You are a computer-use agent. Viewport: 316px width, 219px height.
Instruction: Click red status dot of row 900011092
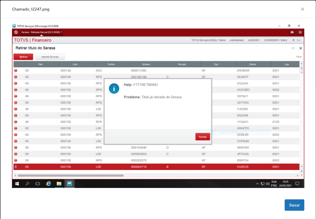point(16,71)
